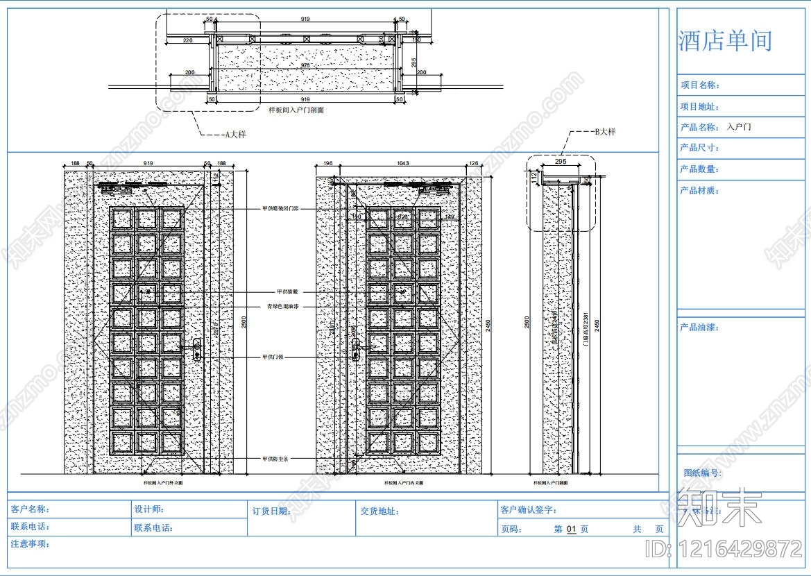Click the page number 01 in 页码
This screenshot has height=576, width=811.
coord(572,530)
